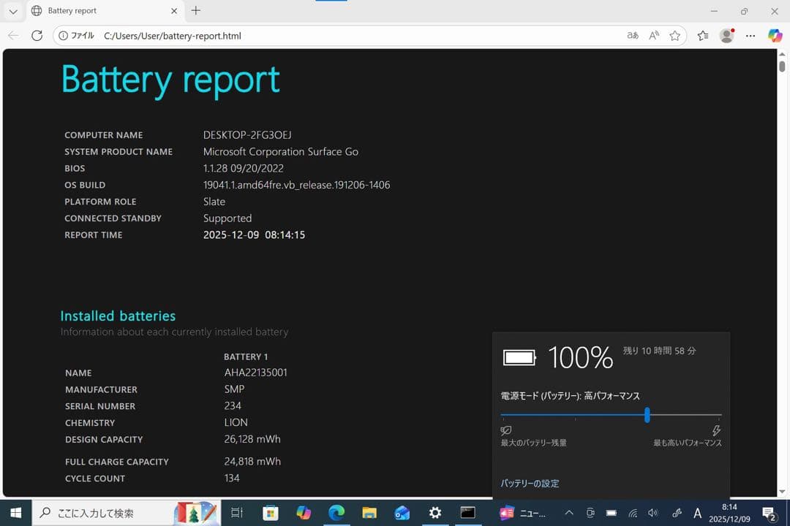The height and width of the screenshot is (526, 790).
Task: Open the Wi-Fi network tray icon
Action: tap(633, 513)
